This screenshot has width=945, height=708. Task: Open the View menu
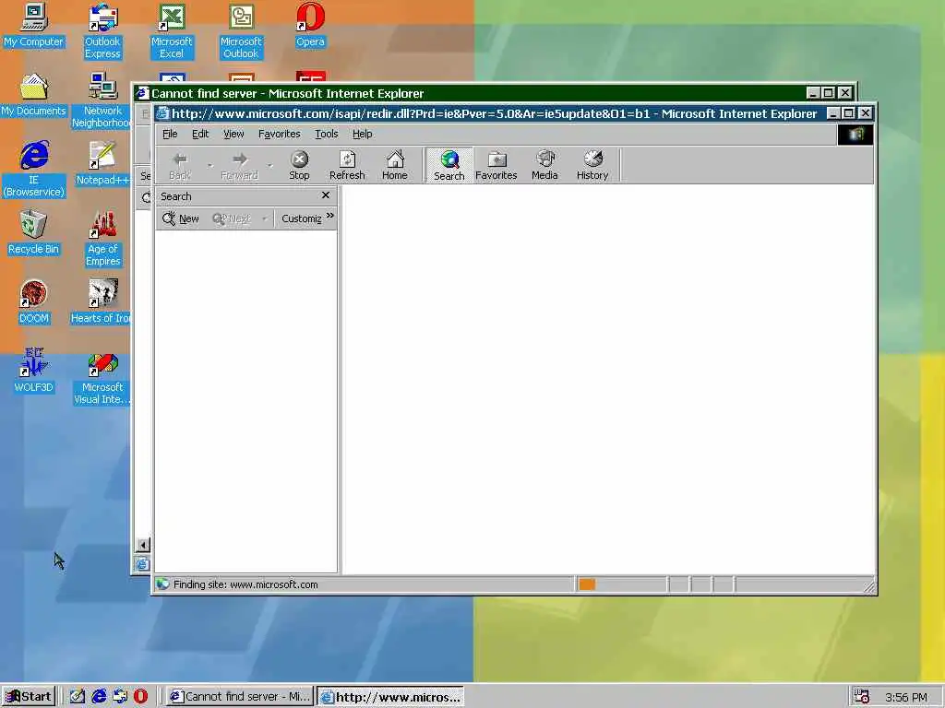(x=233, y=134)
